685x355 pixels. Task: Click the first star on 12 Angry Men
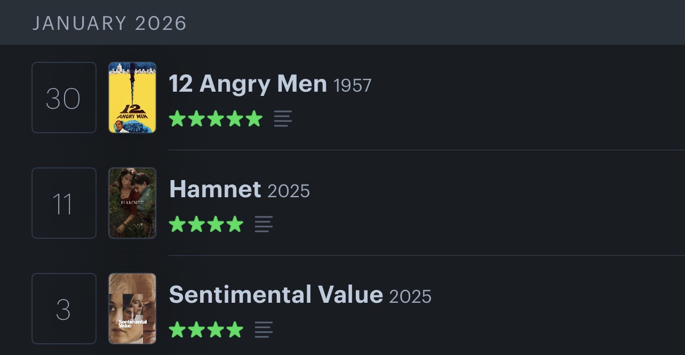177,118
